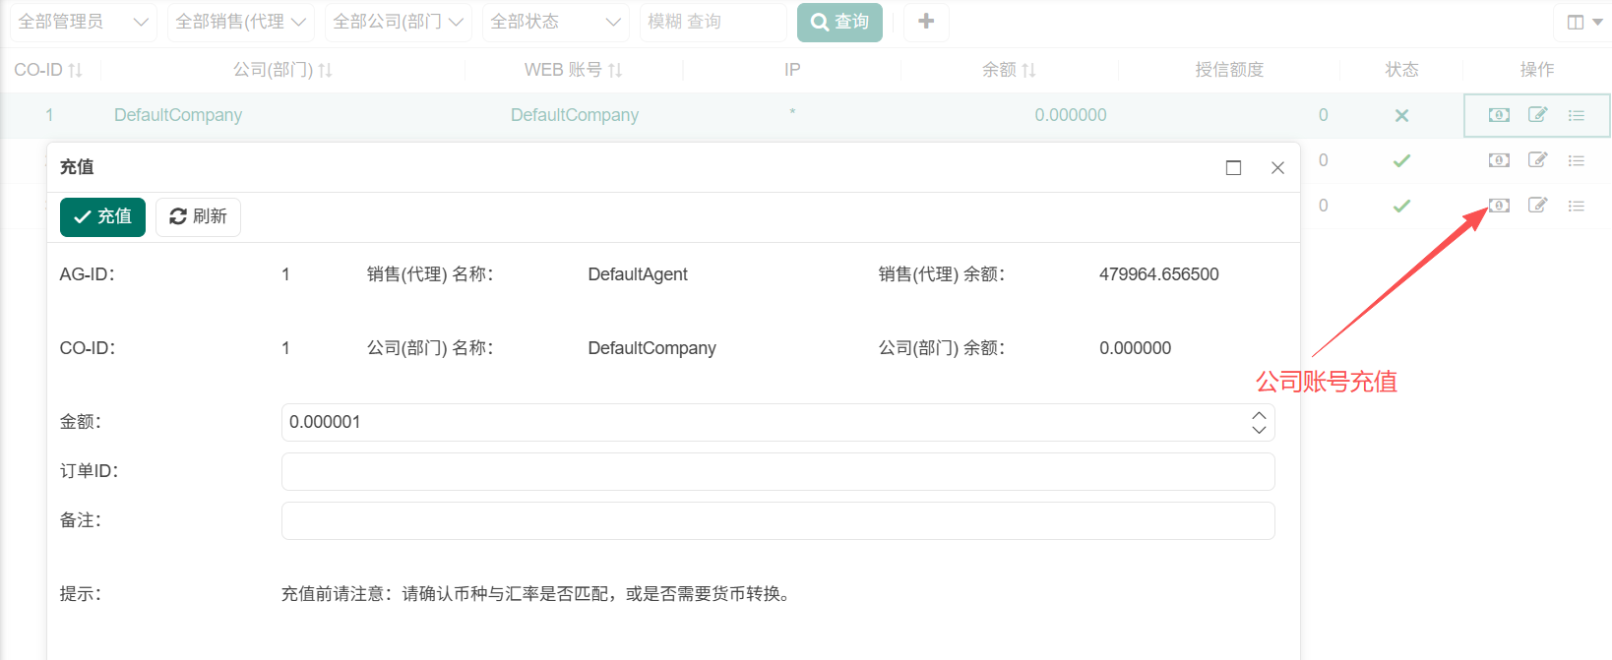Click edit icon in second table row
This screenshot has width=1612, height=660.
click(1537, 160)
